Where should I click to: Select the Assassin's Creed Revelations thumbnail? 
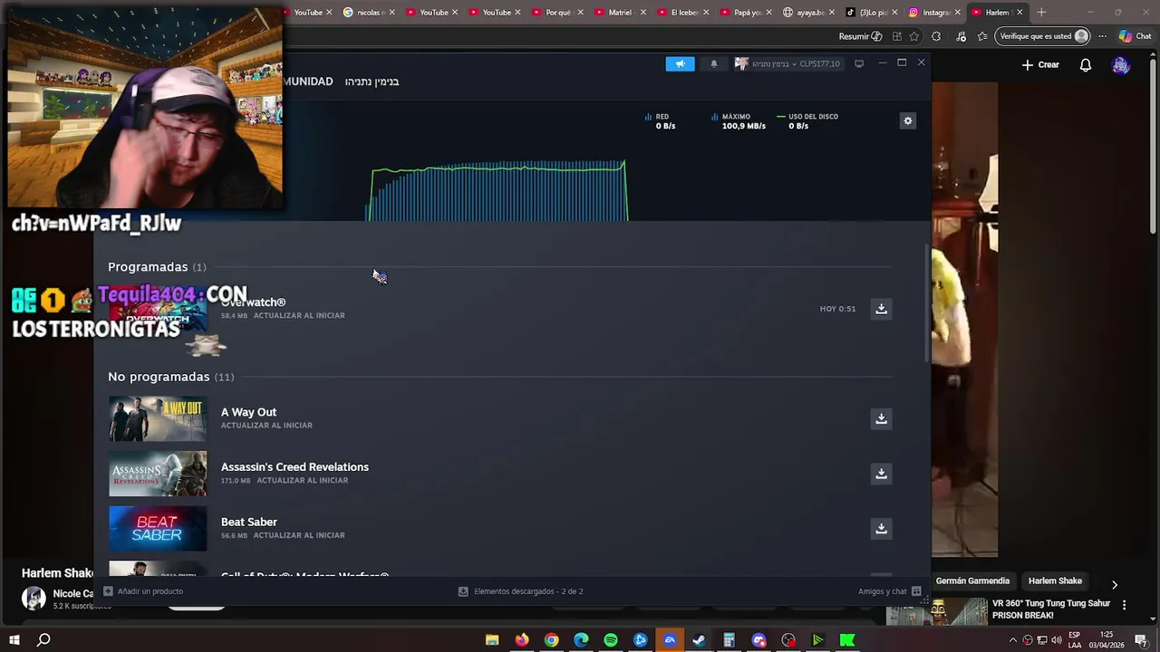point(158,474)
